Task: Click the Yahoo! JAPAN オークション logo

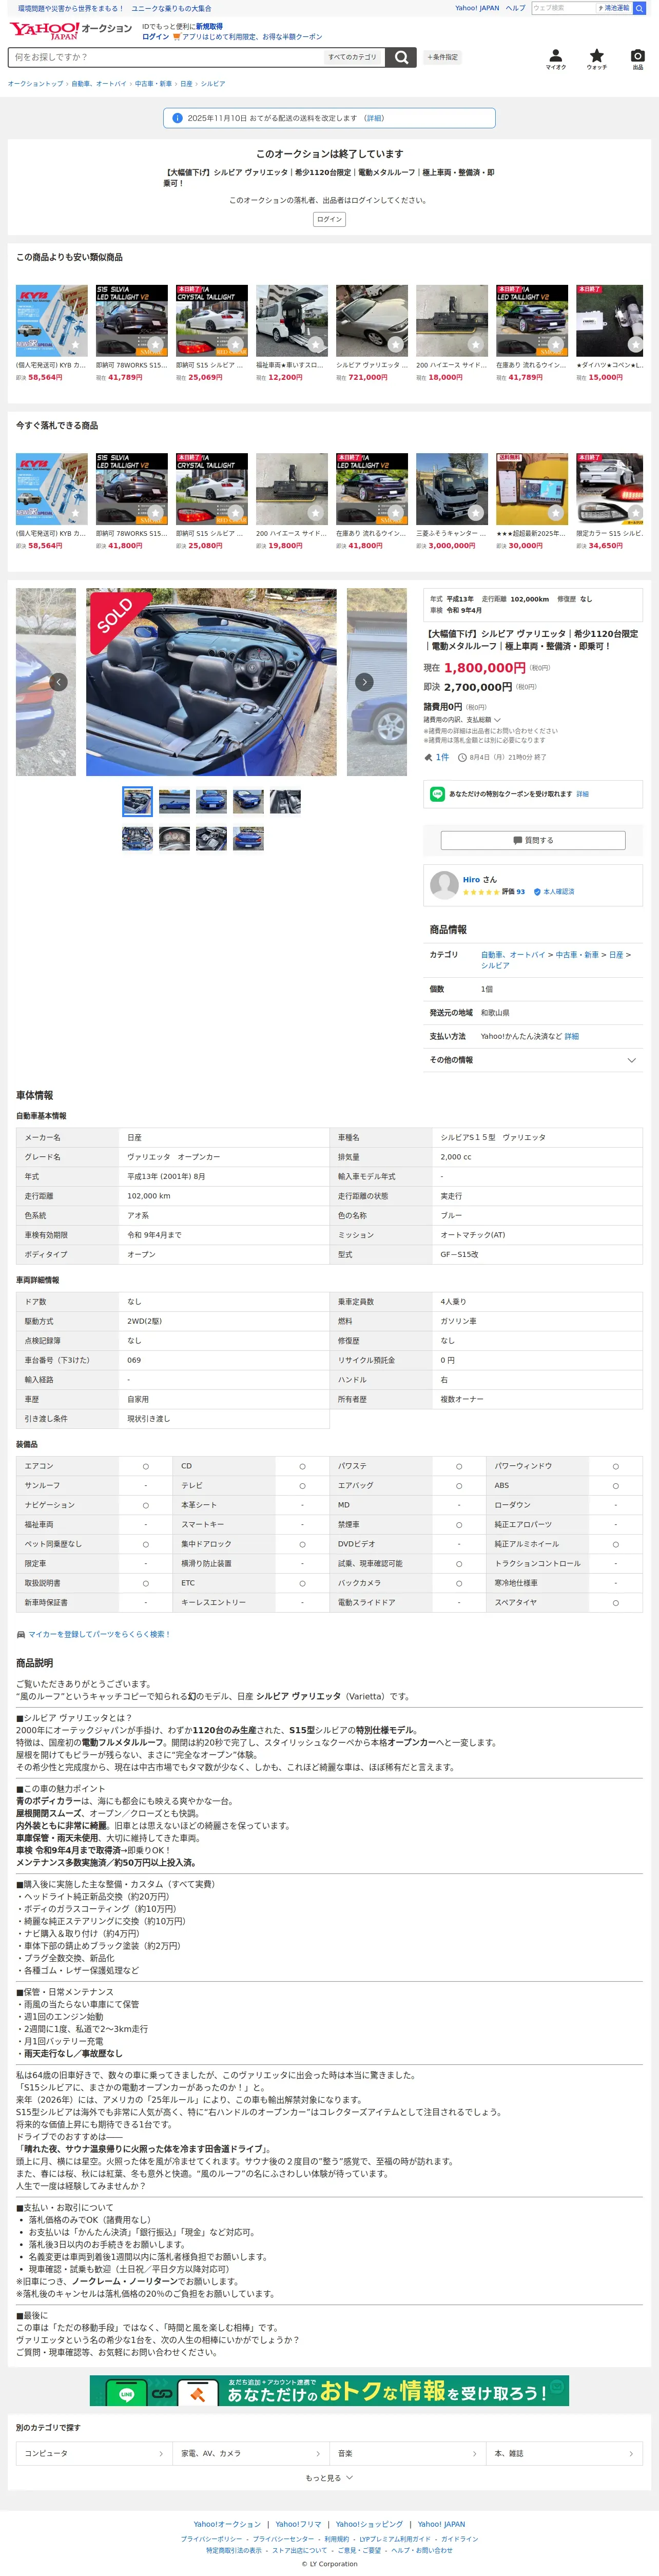Action: pyautogui.click(x=70, y=30)
